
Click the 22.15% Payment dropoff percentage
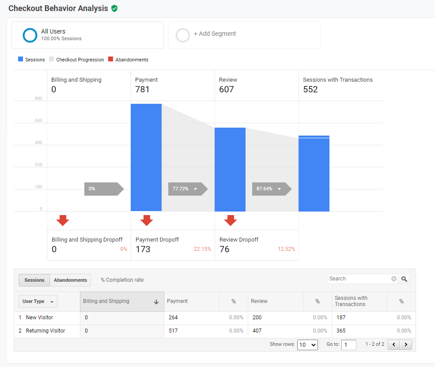pos(202,249)
